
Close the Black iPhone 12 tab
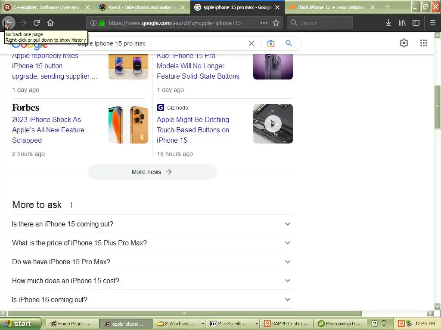pyautogui.click(x=373, y=7)
